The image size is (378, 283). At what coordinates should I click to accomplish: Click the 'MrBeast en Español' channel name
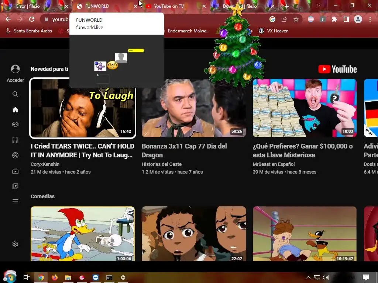pos(274,164)
